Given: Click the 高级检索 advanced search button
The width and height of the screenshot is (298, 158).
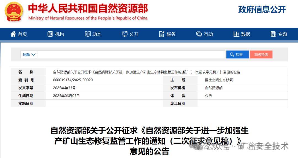Looking at the screenshot, I should click(261, 55).
